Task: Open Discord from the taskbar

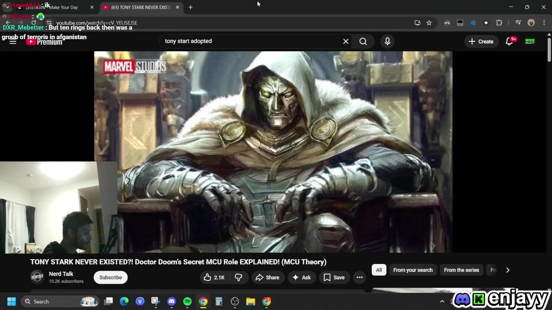Action: click(x=172, y=301)
